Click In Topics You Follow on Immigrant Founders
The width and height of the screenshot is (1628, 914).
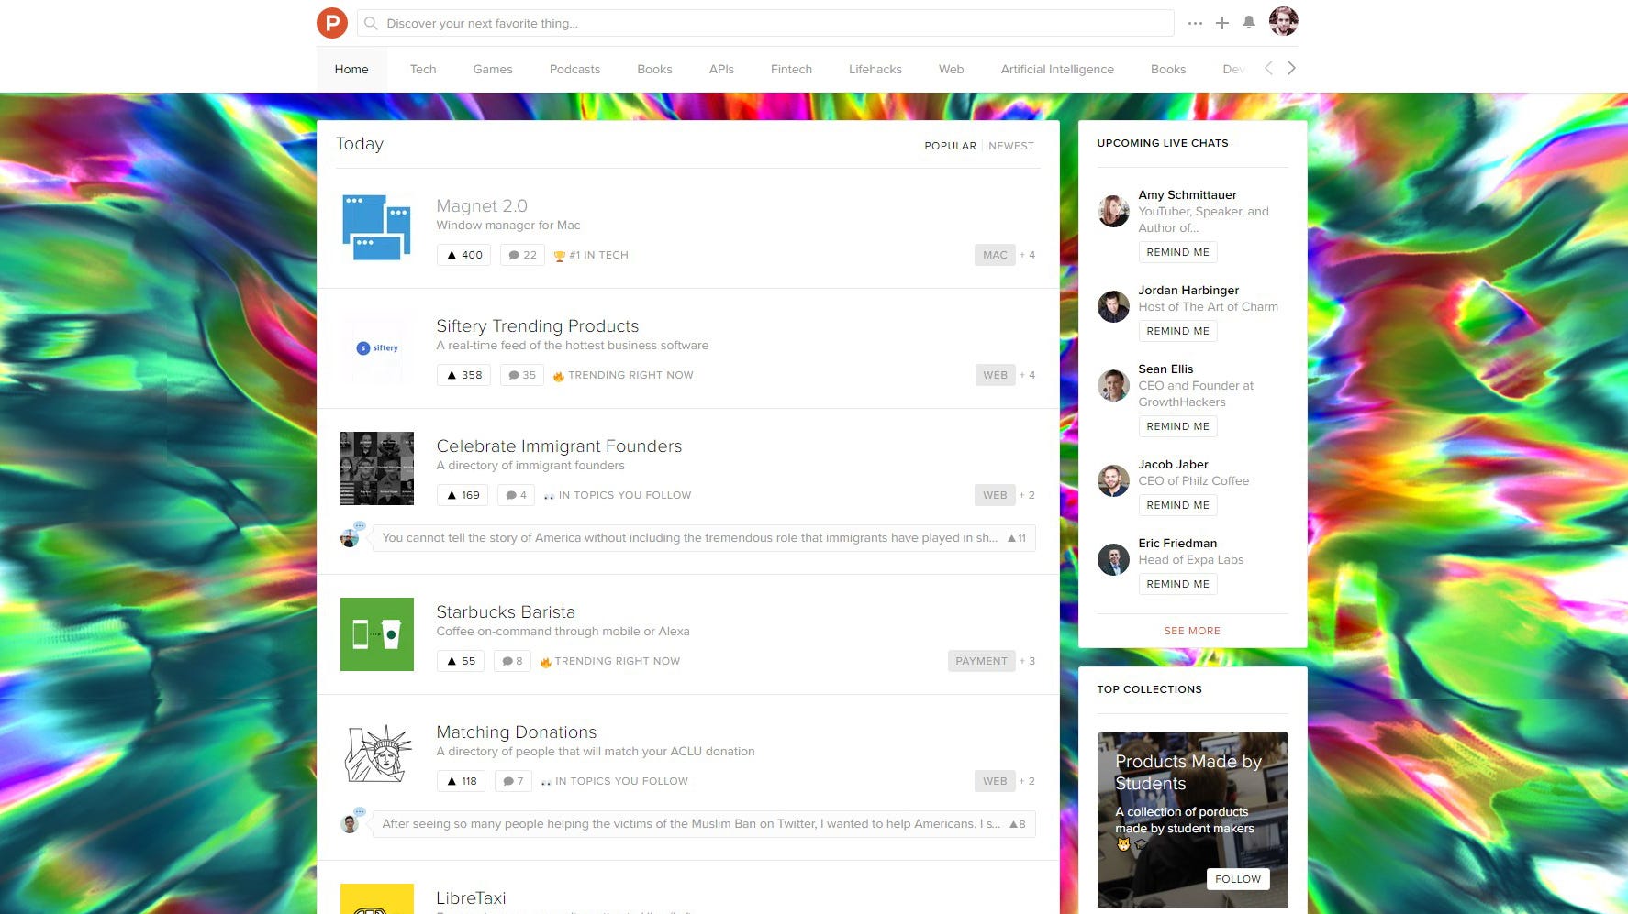(617, 495)
